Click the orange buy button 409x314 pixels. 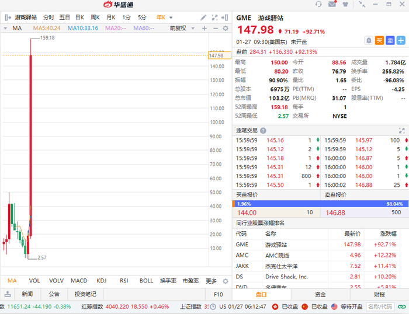[379, 41]
